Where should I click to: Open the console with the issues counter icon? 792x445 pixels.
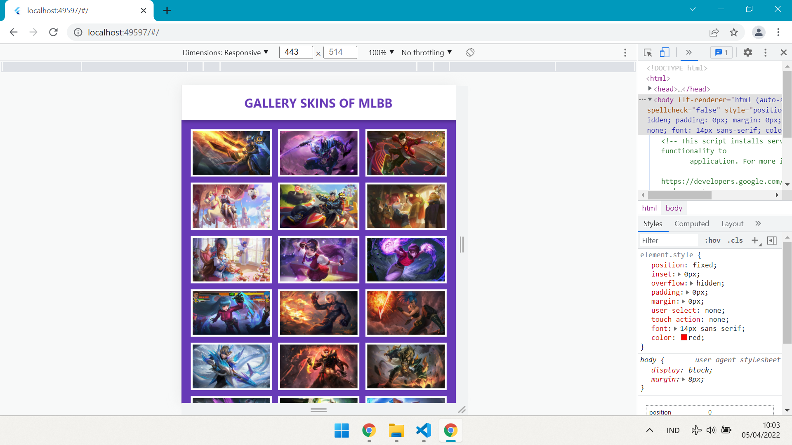pos(721,52)
